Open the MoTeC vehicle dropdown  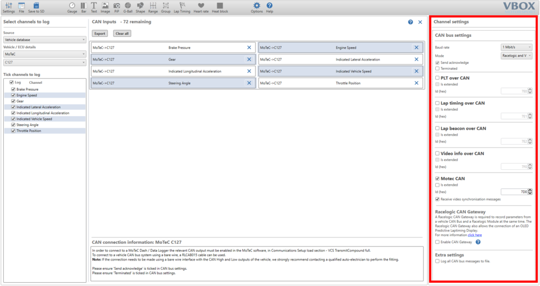44,54
